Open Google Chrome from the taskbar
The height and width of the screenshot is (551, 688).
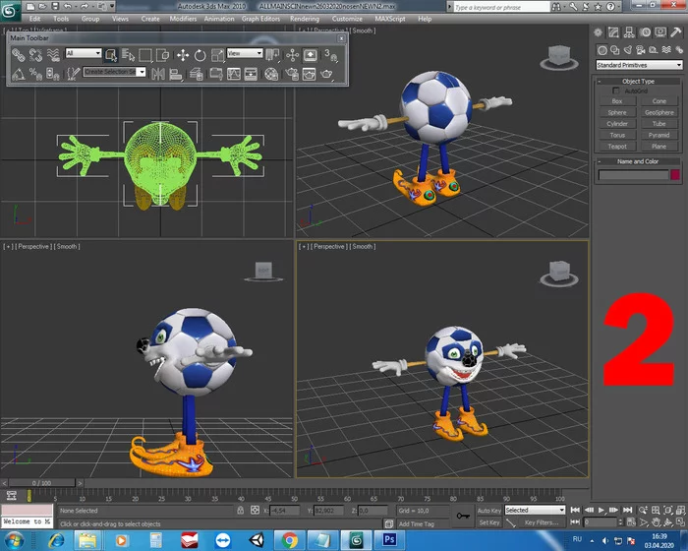290,540
